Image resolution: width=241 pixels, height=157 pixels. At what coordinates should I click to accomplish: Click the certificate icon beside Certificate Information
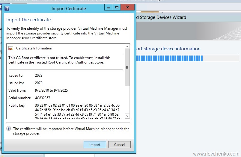click(11, 48)
